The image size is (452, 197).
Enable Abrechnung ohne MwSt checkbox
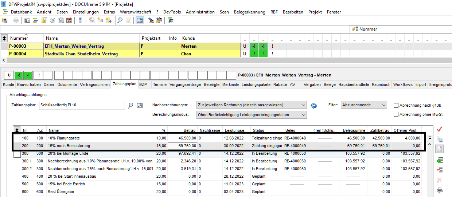click(x=396, y=114)
